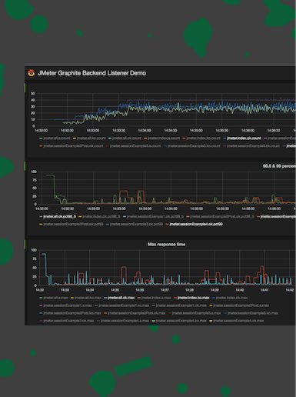Click the jmeter.sessionExample1.ok.pct98_5 legend label

155,216
